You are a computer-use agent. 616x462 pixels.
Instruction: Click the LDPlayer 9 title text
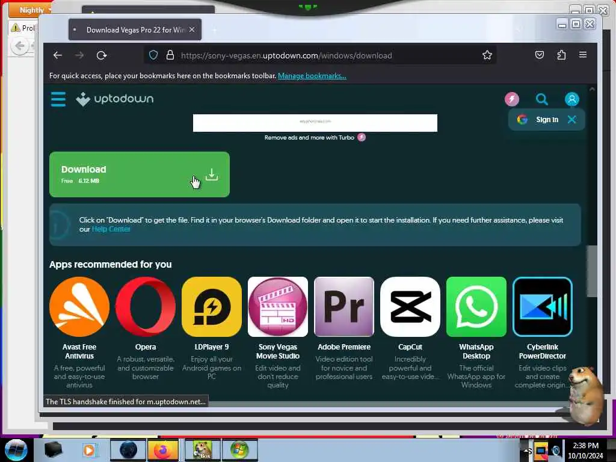point(212,347)
